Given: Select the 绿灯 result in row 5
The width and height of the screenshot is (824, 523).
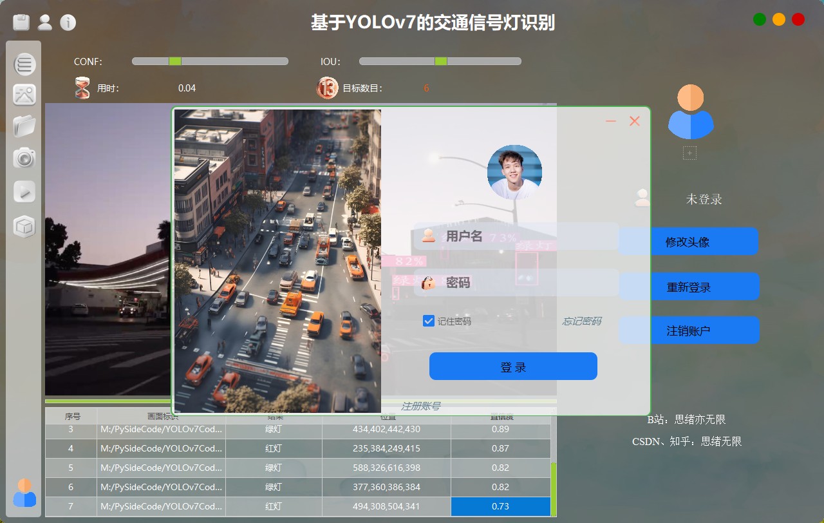Looking at the screenshot, I should (274, 468).
